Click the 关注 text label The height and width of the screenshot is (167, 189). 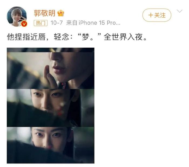(x=160, y=15)
